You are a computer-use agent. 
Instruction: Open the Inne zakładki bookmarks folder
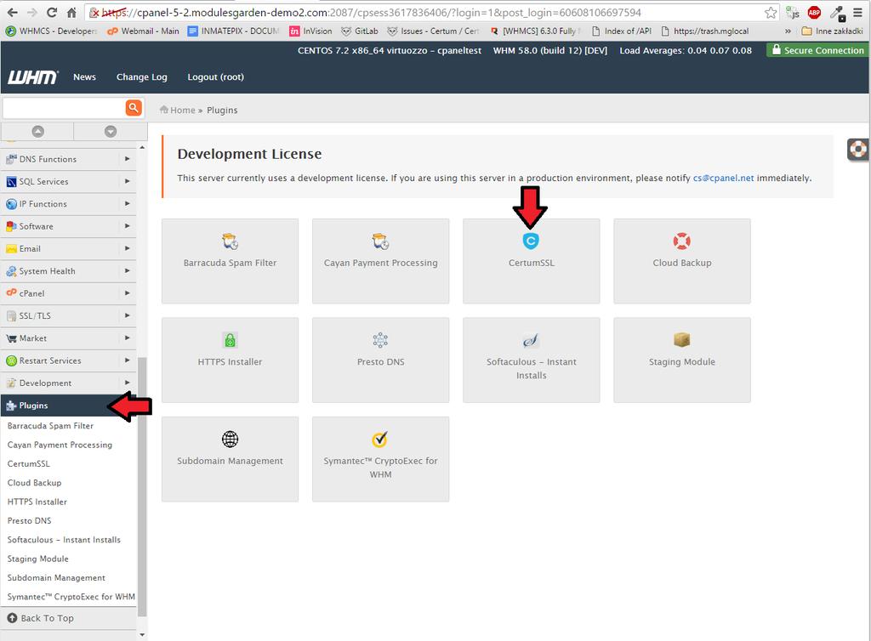832,31
